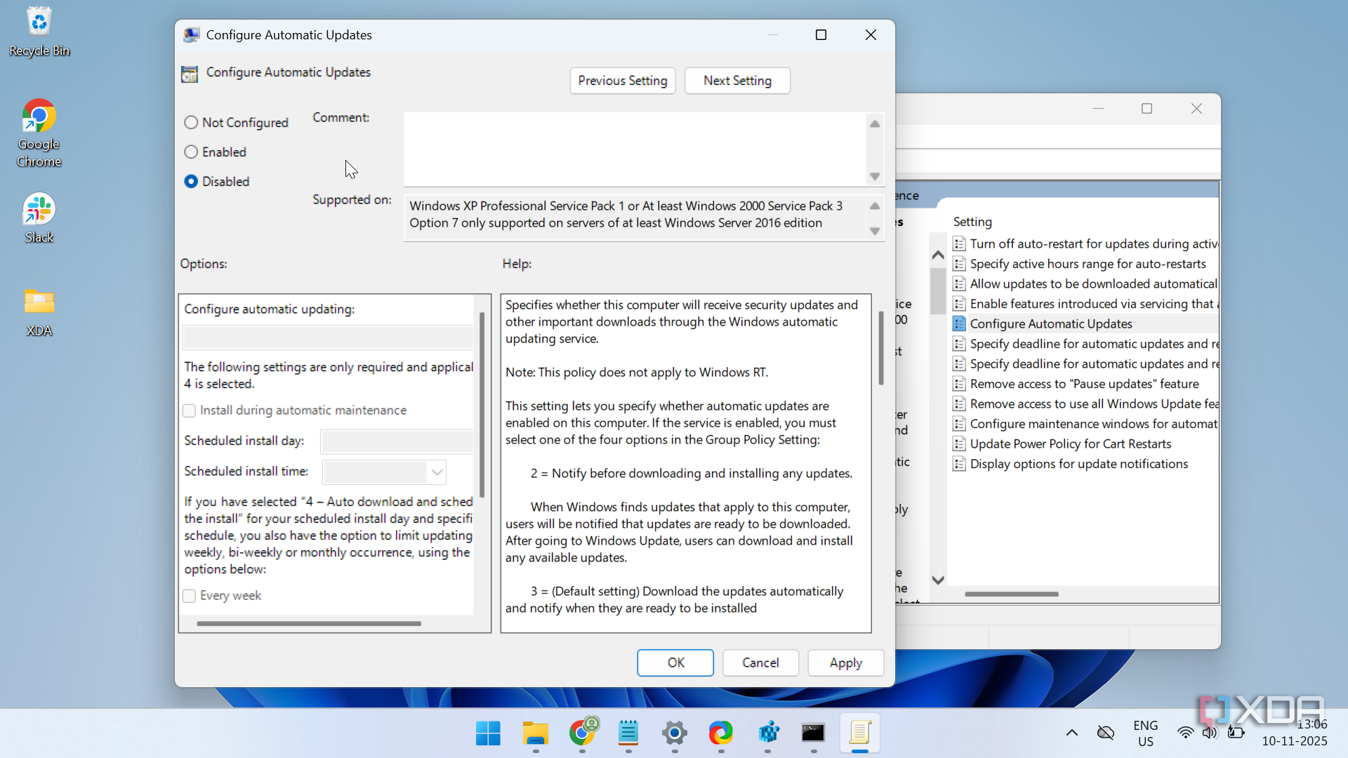Viewport: 1348px width, 758px height.
Task: Click the icon next to Update Power Policy for Cart Restarts
Action: pyautogui.click(x=959, y=444)
